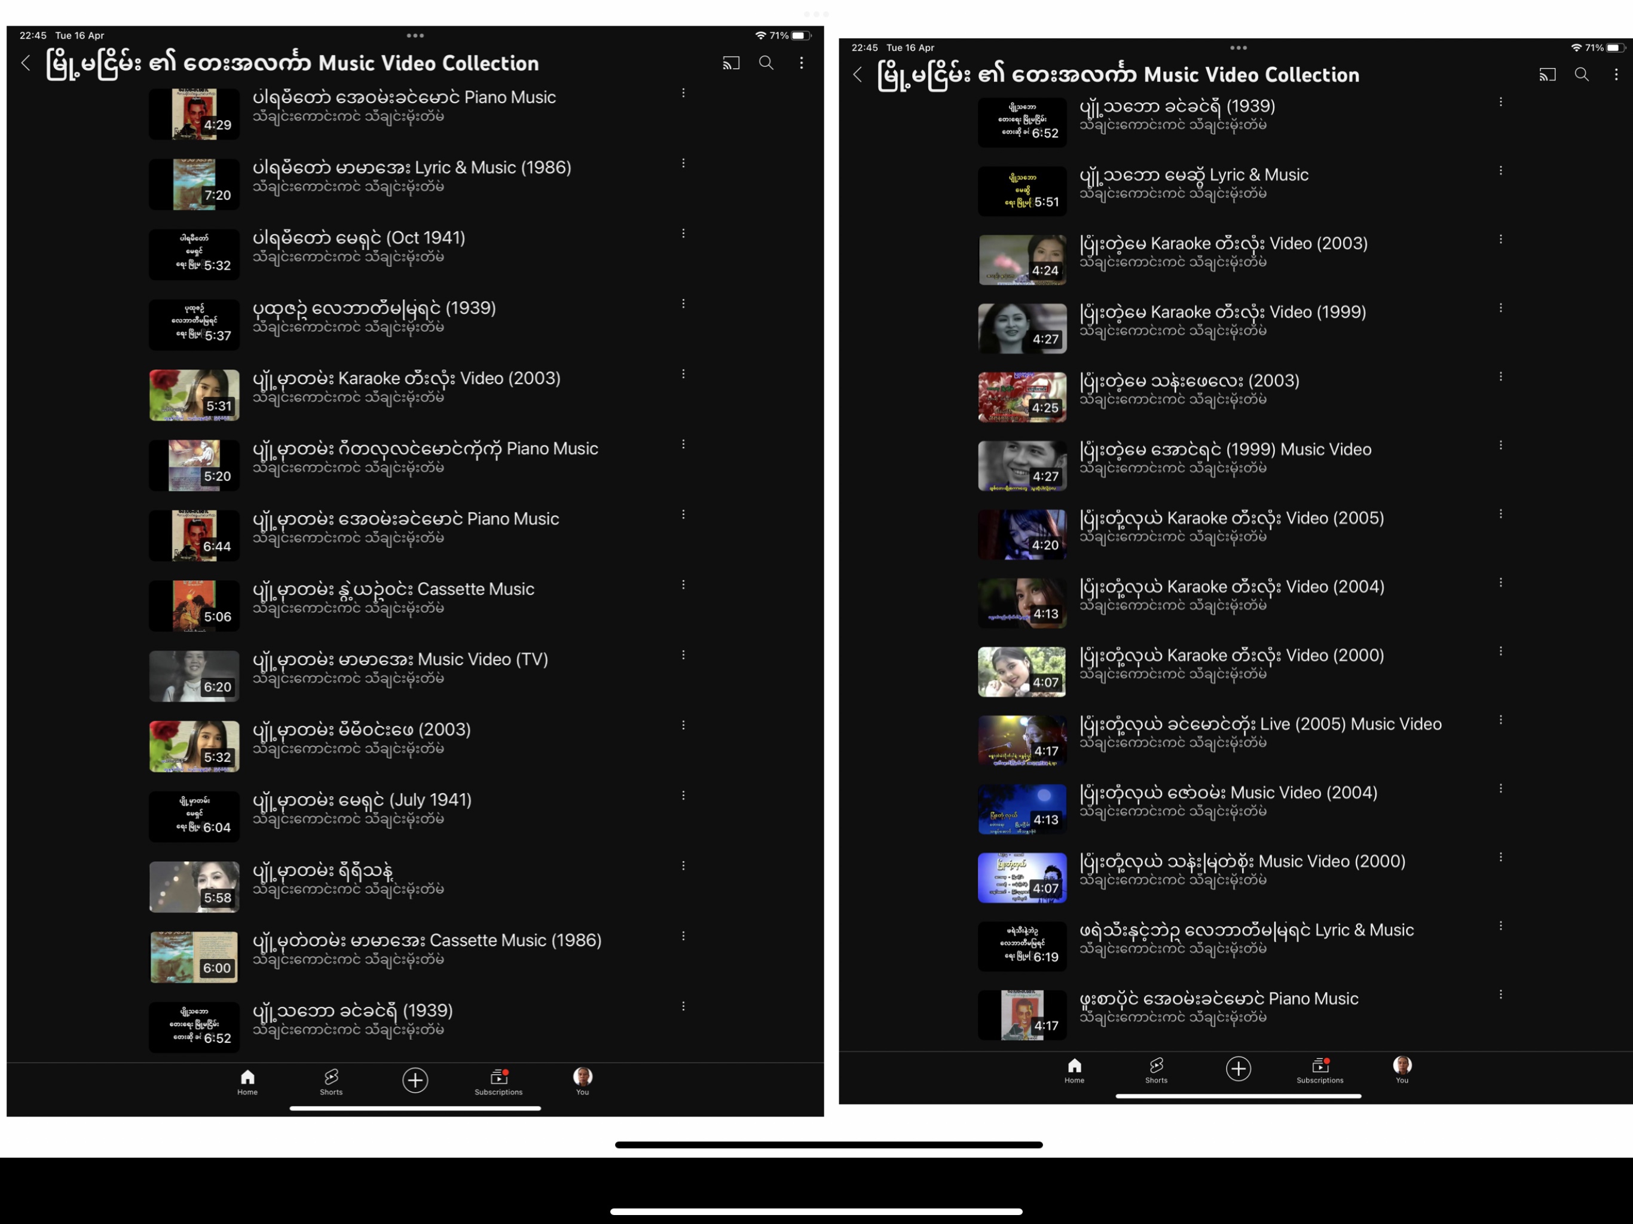Tap left window's three-dot multitasking handle
1633x1224 pixels.
click(415, 35)
